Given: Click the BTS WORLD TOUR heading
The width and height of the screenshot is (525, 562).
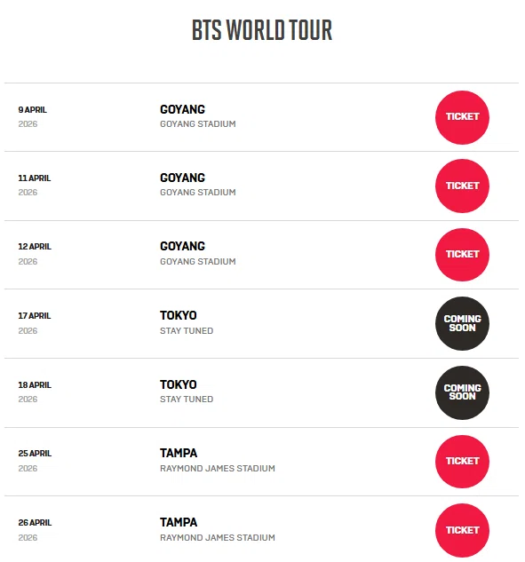Looking at the screenshot, I should [262, 30].
